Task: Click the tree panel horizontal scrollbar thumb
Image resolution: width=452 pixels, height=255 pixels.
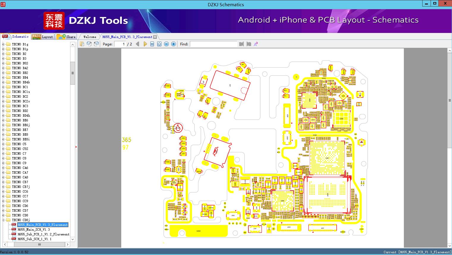Action: pos(40,244)
